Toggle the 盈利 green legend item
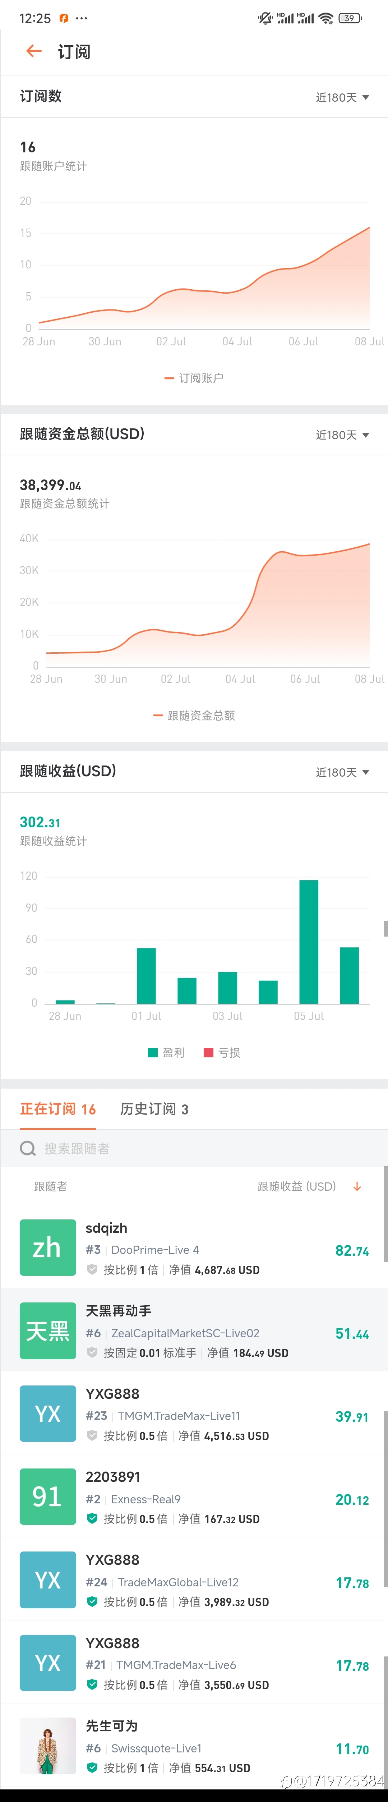This screenshot has width=388, height=1802. pyautogui.click(x=166, y=1052)
